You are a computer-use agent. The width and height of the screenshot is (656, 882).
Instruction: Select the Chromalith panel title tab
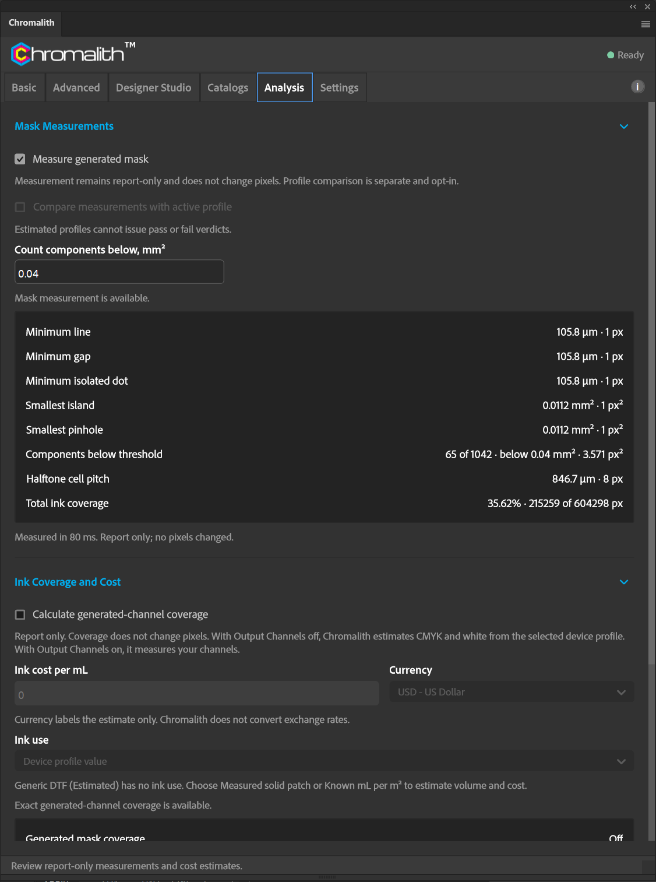[31, 23]
